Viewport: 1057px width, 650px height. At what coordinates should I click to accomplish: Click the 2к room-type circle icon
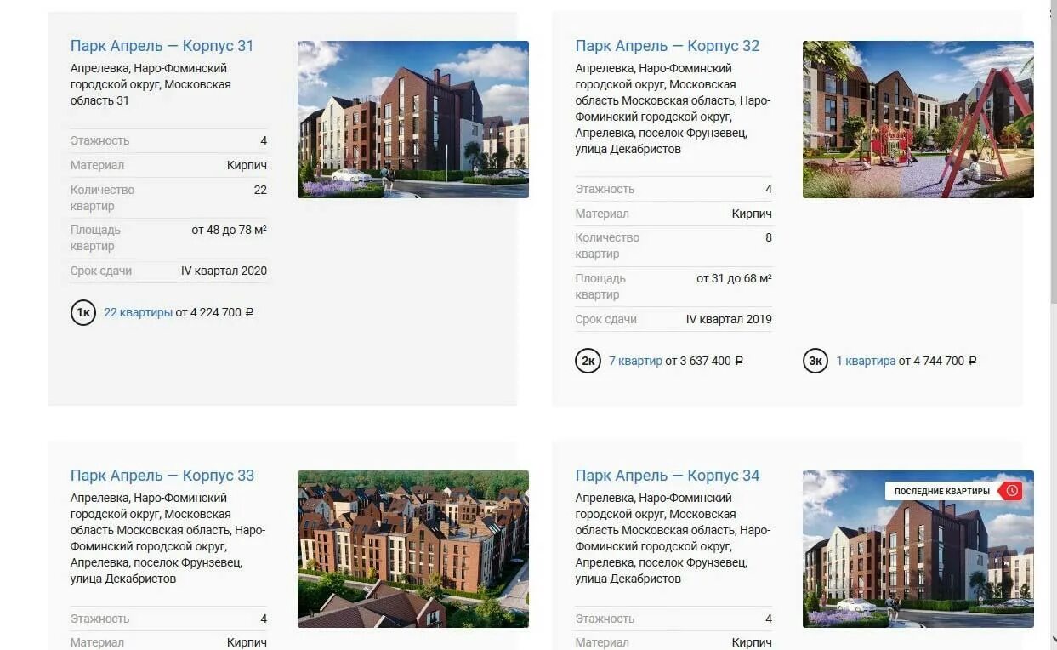588,362
